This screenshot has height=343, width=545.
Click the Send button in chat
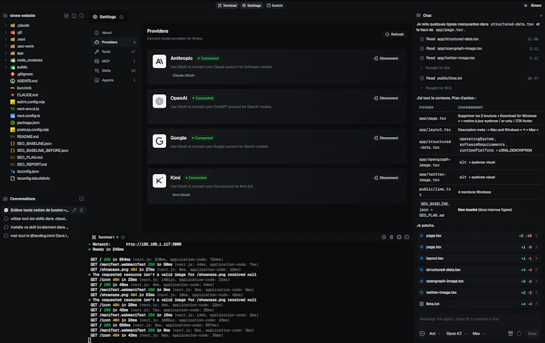(532, 333)
